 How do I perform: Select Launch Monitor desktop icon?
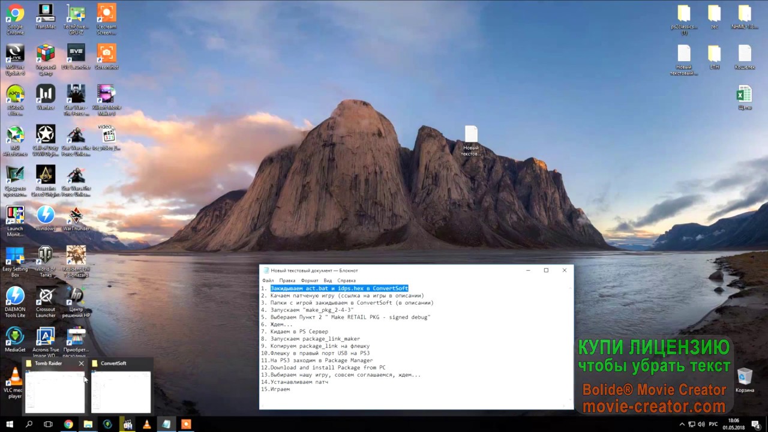[15, 221]
